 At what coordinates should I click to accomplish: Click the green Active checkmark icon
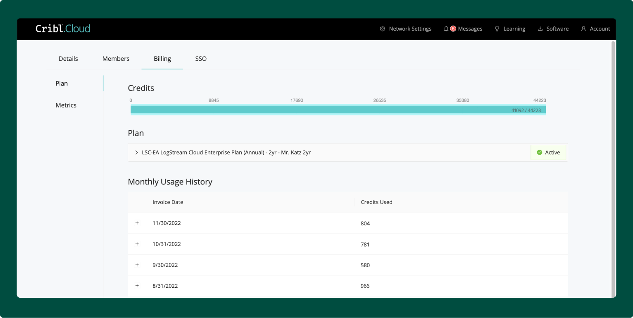pyautogui.click(x=539, y=153)
